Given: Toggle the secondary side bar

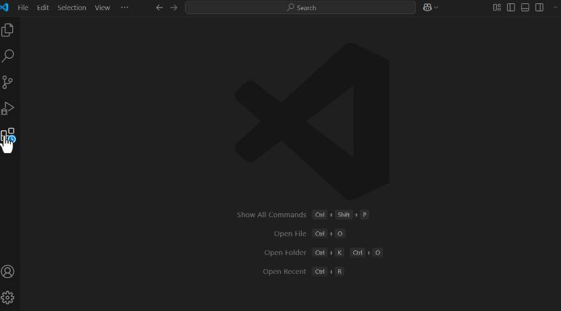Looking at the screenshot, I should pos(539,7).
